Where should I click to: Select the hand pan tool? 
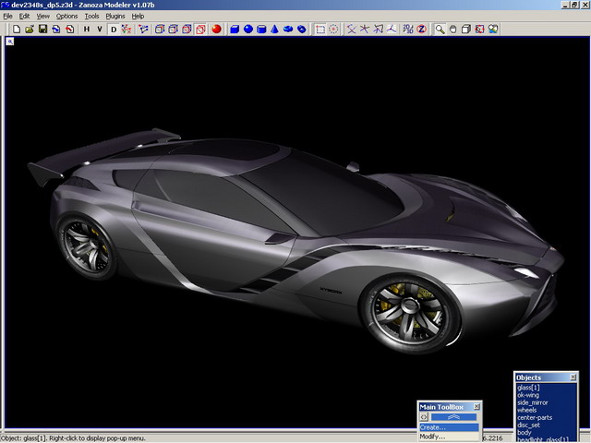click(x=453, y=29)
